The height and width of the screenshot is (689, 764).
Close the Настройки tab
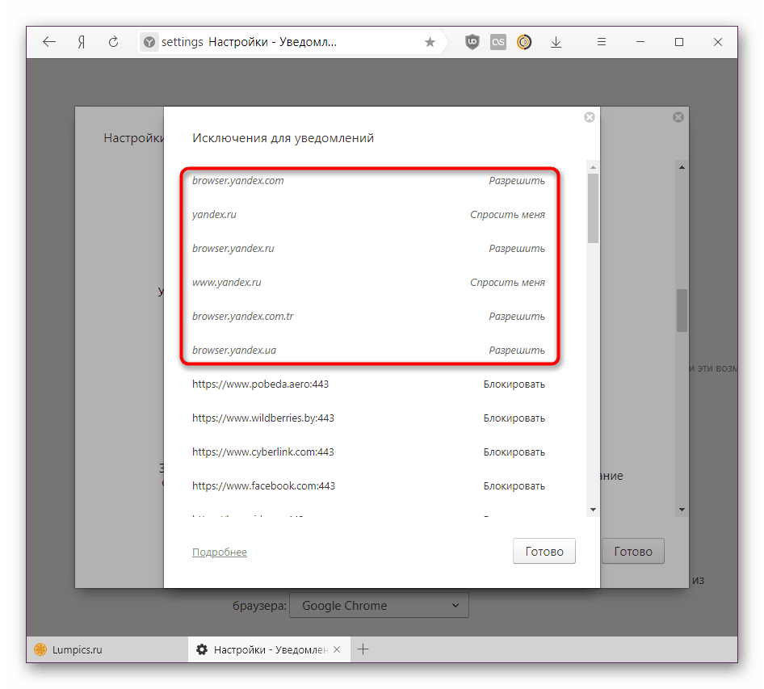tap(337, 649)
